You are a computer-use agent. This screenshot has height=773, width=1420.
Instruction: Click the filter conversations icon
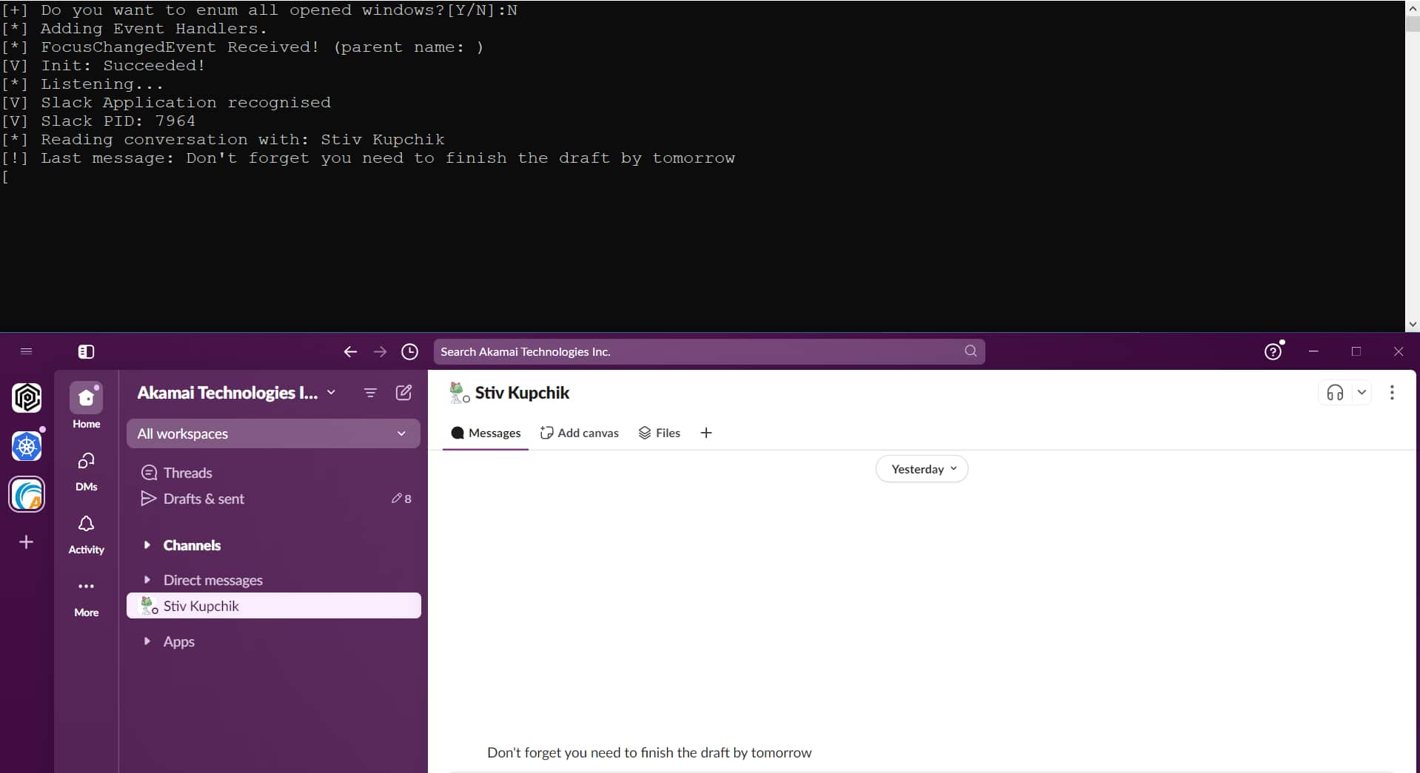tap(370, 393)
